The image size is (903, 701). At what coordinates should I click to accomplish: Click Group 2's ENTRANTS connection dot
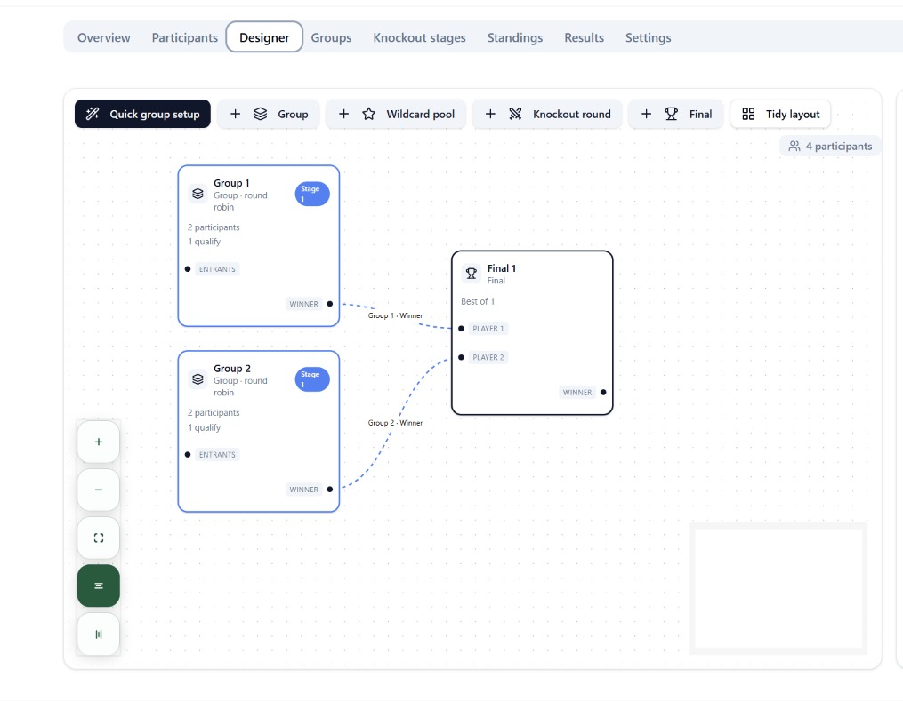[x=188, y=454]
